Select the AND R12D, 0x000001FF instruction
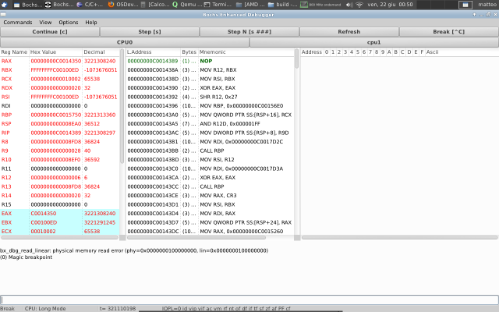 [x=210, y=123]
